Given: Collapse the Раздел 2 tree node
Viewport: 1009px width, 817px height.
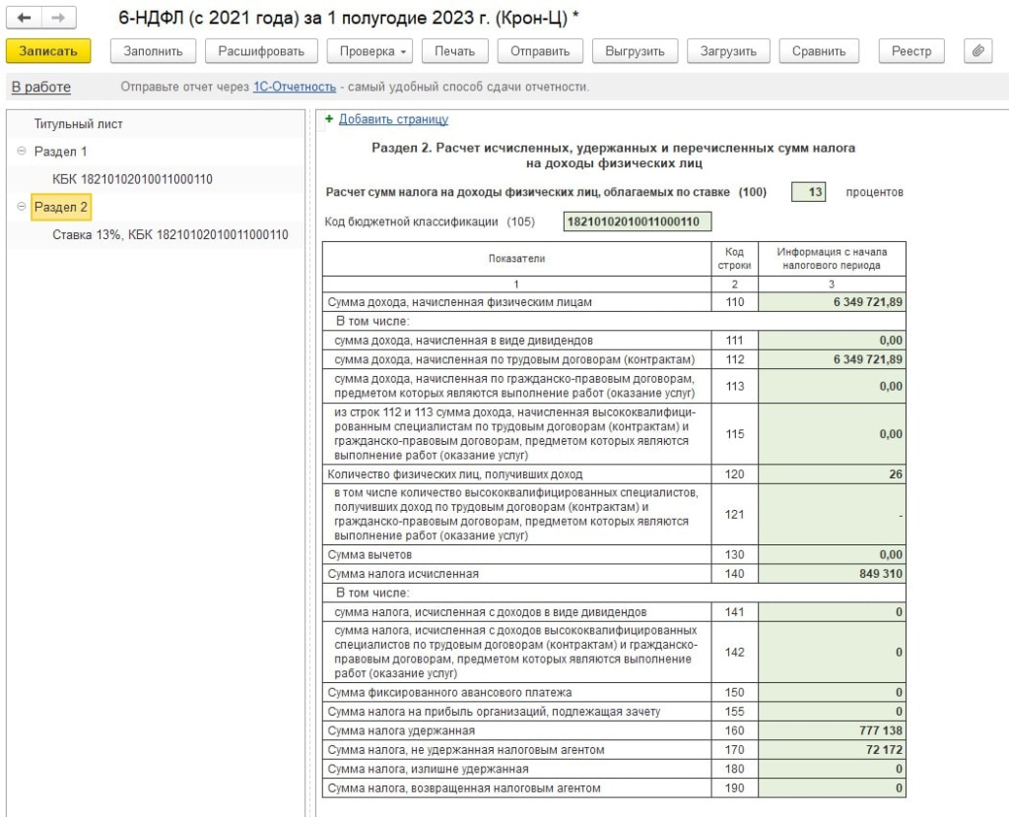Looking at the screenshot, I should click(21, 207).
